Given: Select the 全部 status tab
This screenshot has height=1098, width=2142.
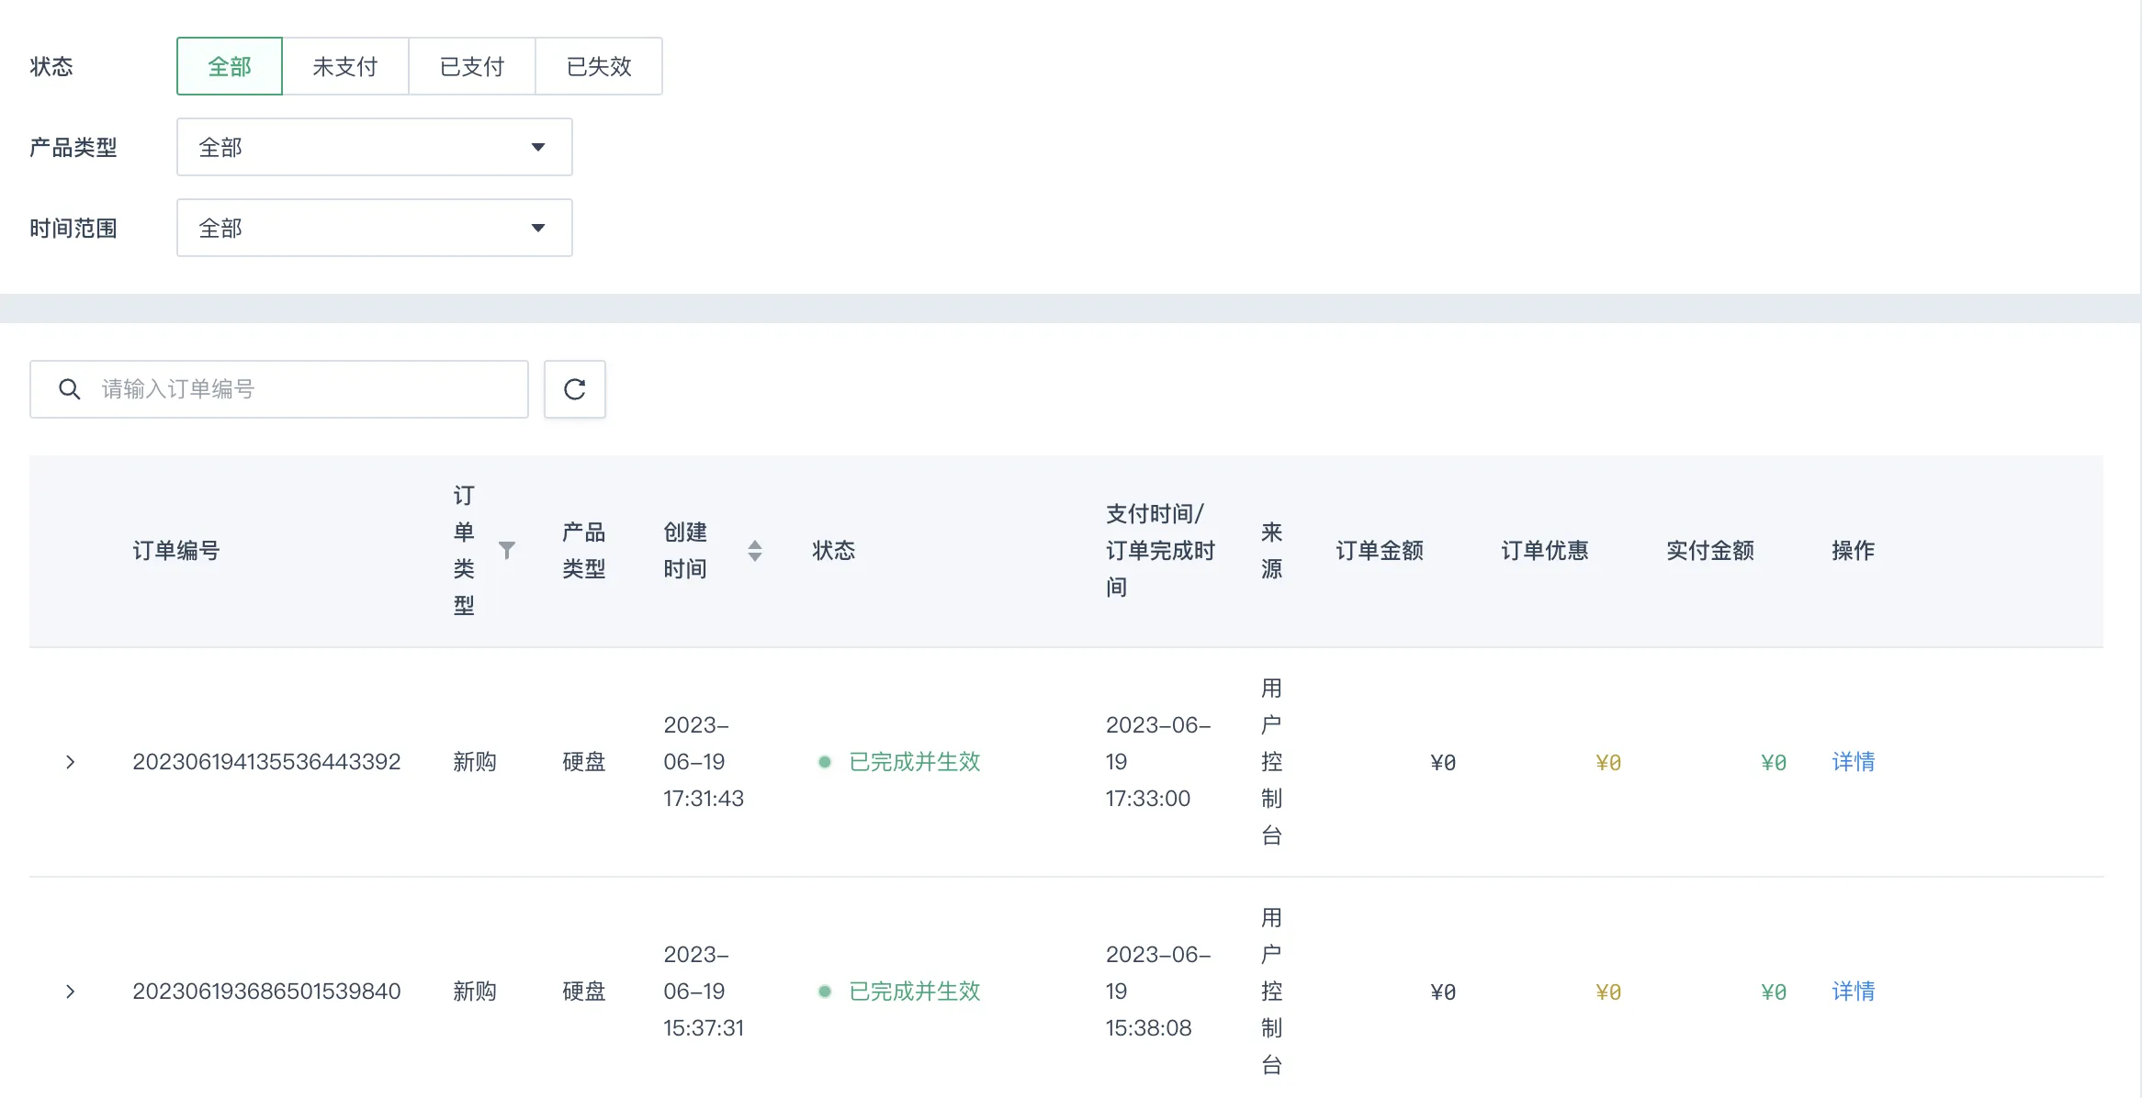Looking at the screenshot, I should pyautogui.click(x=230, y=66).
